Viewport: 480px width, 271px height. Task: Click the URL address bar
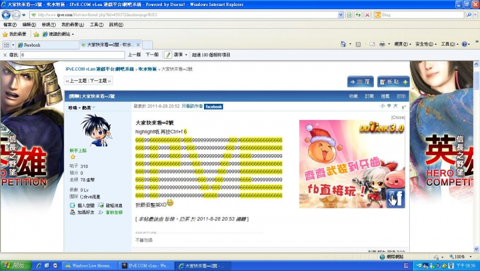(x=185, y=14)
